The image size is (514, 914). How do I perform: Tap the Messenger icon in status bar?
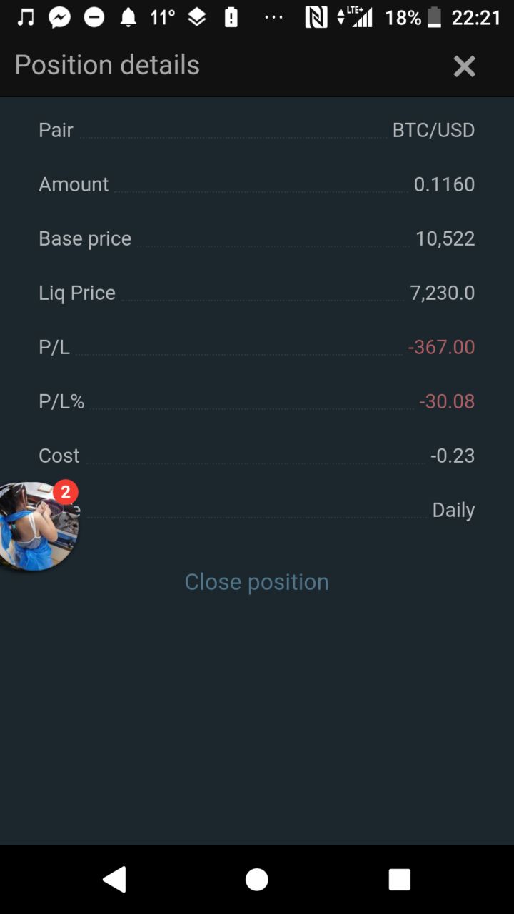click(x=60, y=18)
